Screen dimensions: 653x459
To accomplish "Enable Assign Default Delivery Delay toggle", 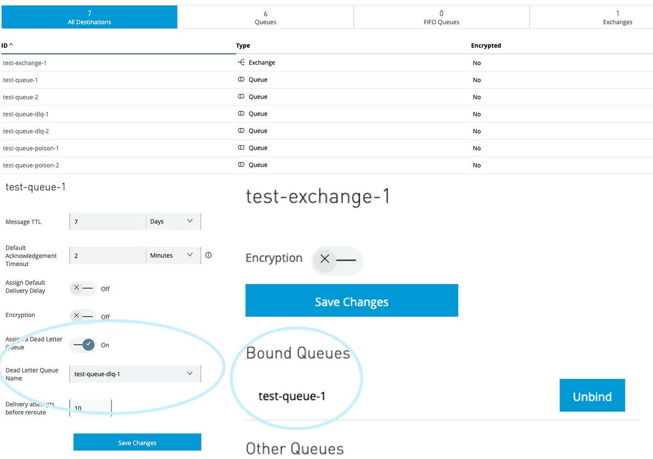I will (84, 288).
